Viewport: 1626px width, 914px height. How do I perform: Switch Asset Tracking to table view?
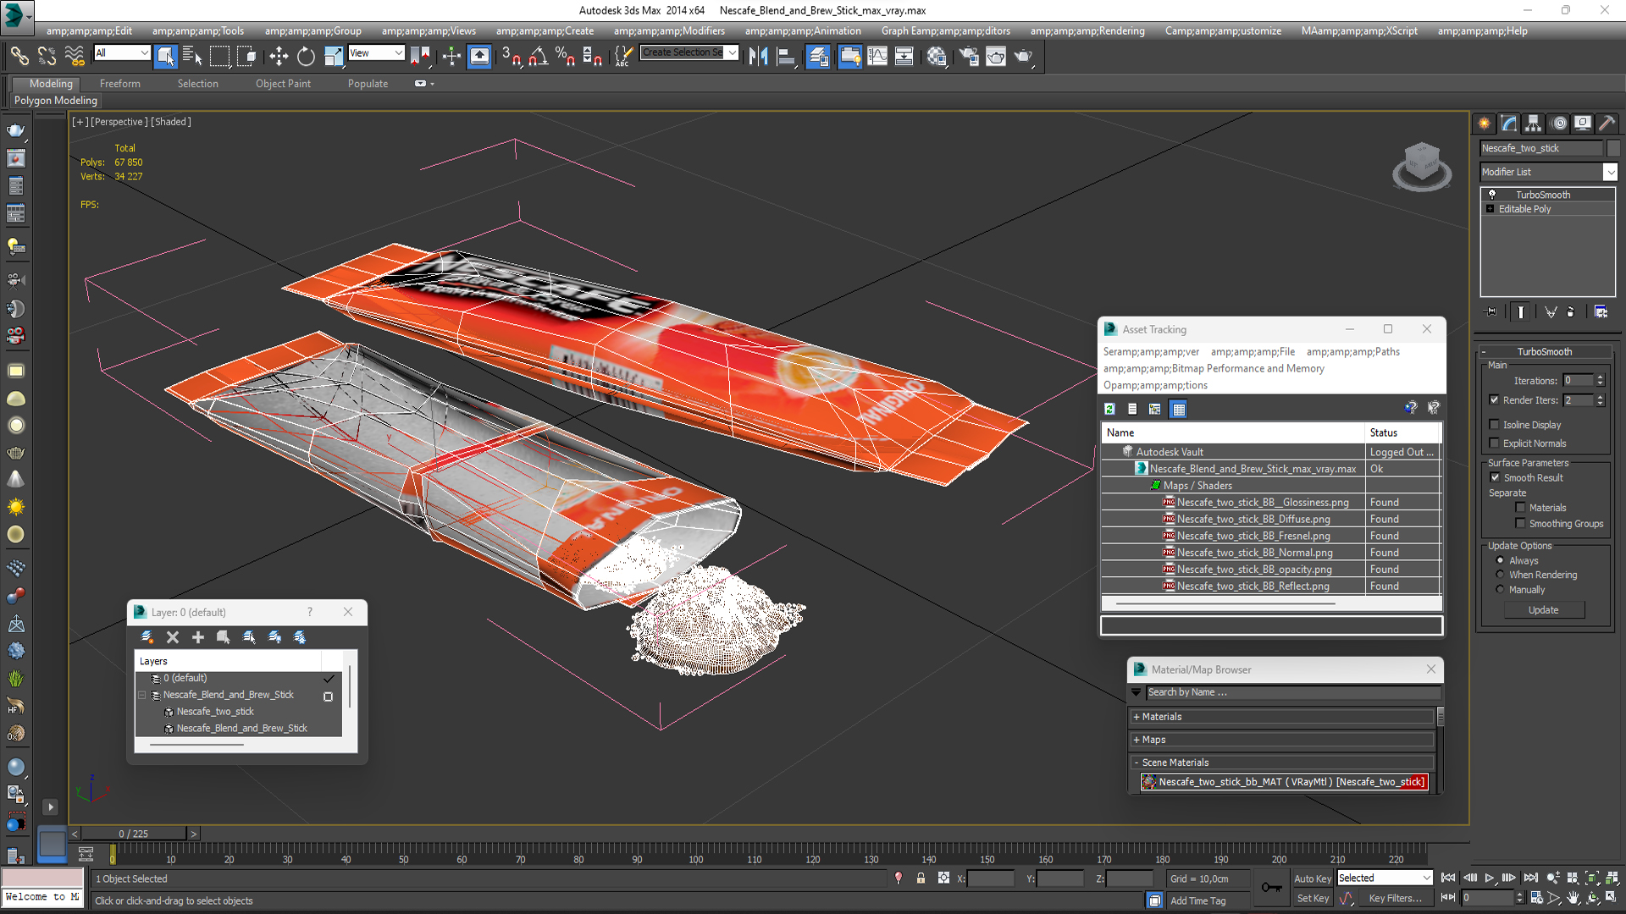click(1178, 409)
